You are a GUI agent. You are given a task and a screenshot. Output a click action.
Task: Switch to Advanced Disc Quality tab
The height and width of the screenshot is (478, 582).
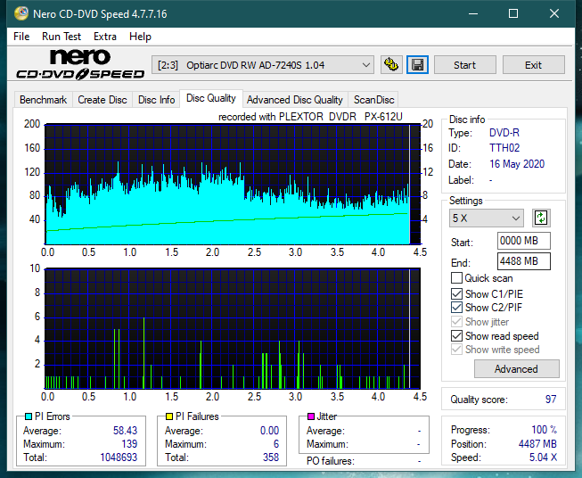click(x=295, y=100)
